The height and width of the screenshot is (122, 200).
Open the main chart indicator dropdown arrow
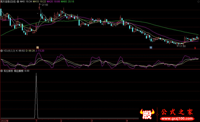[17, 2]
